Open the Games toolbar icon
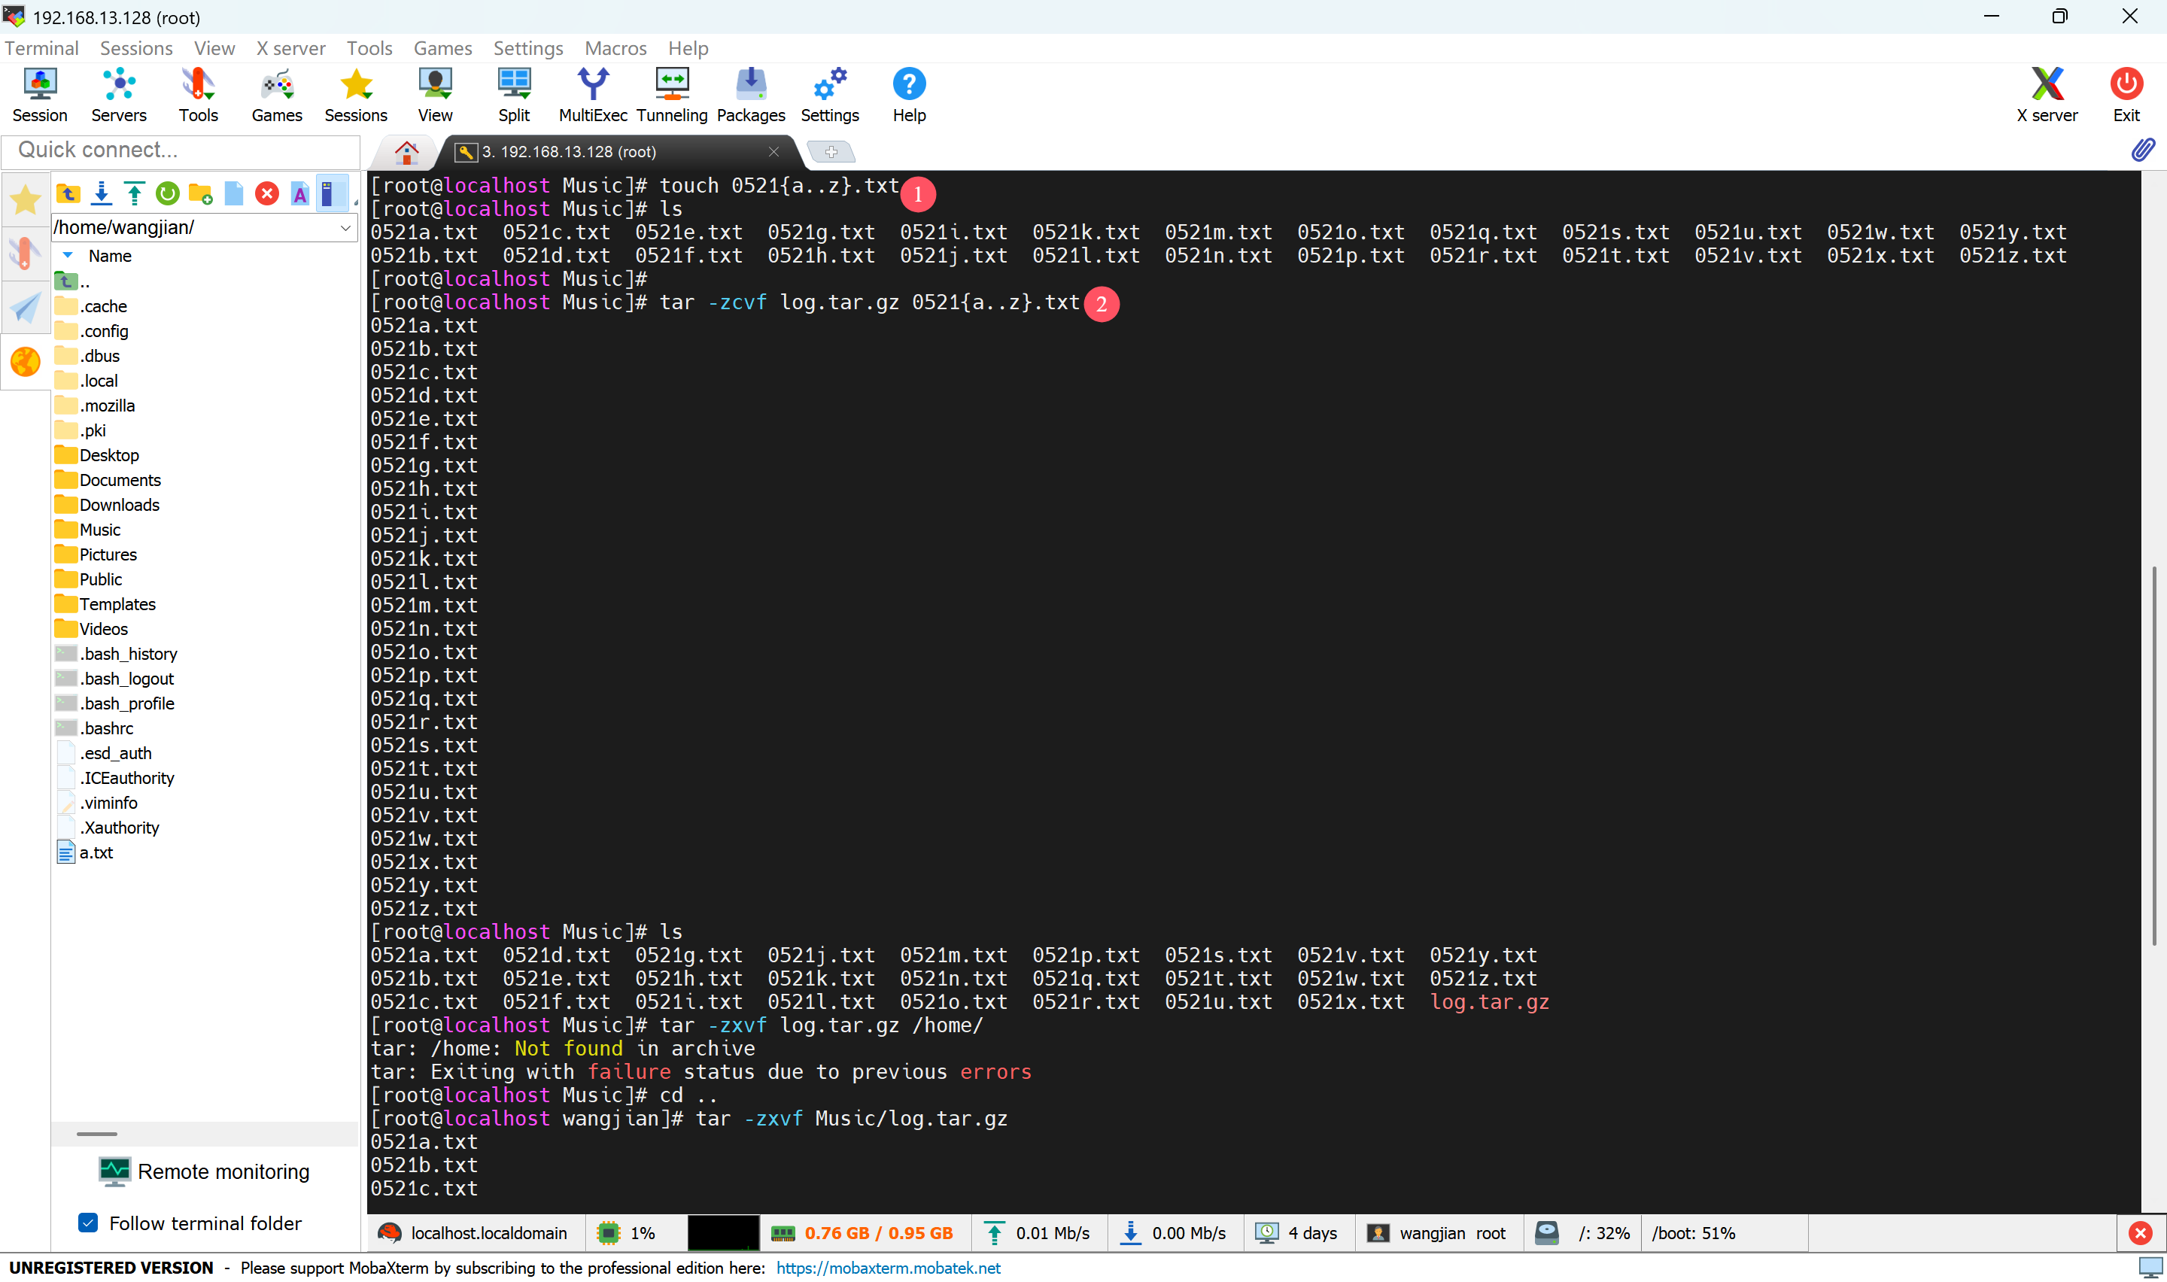 click(x=276, y=95)
